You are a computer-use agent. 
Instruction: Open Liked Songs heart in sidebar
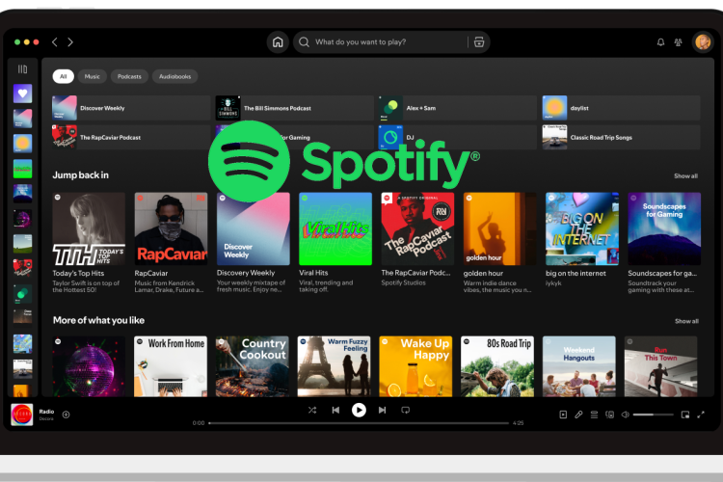(22, 94)
